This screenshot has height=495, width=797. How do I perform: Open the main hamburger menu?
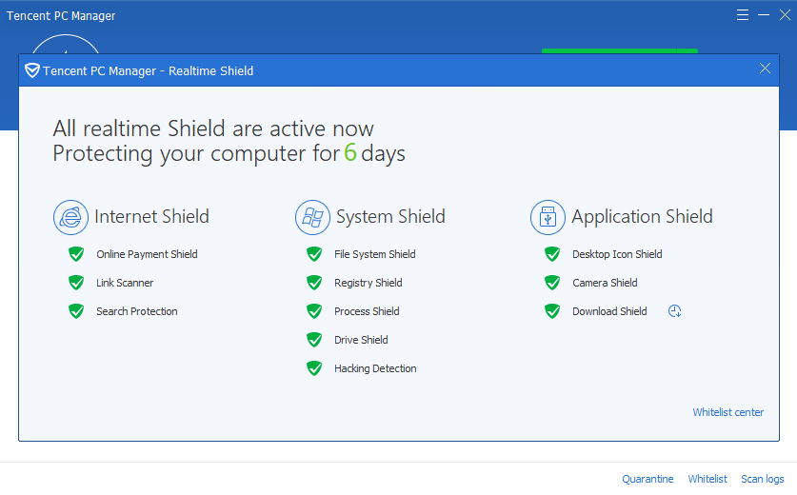pyautogui.click(x=743, y=15)
